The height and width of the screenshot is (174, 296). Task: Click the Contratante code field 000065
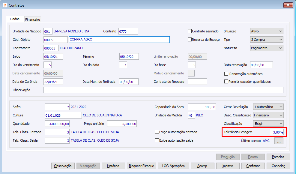[x=51, y=48]
